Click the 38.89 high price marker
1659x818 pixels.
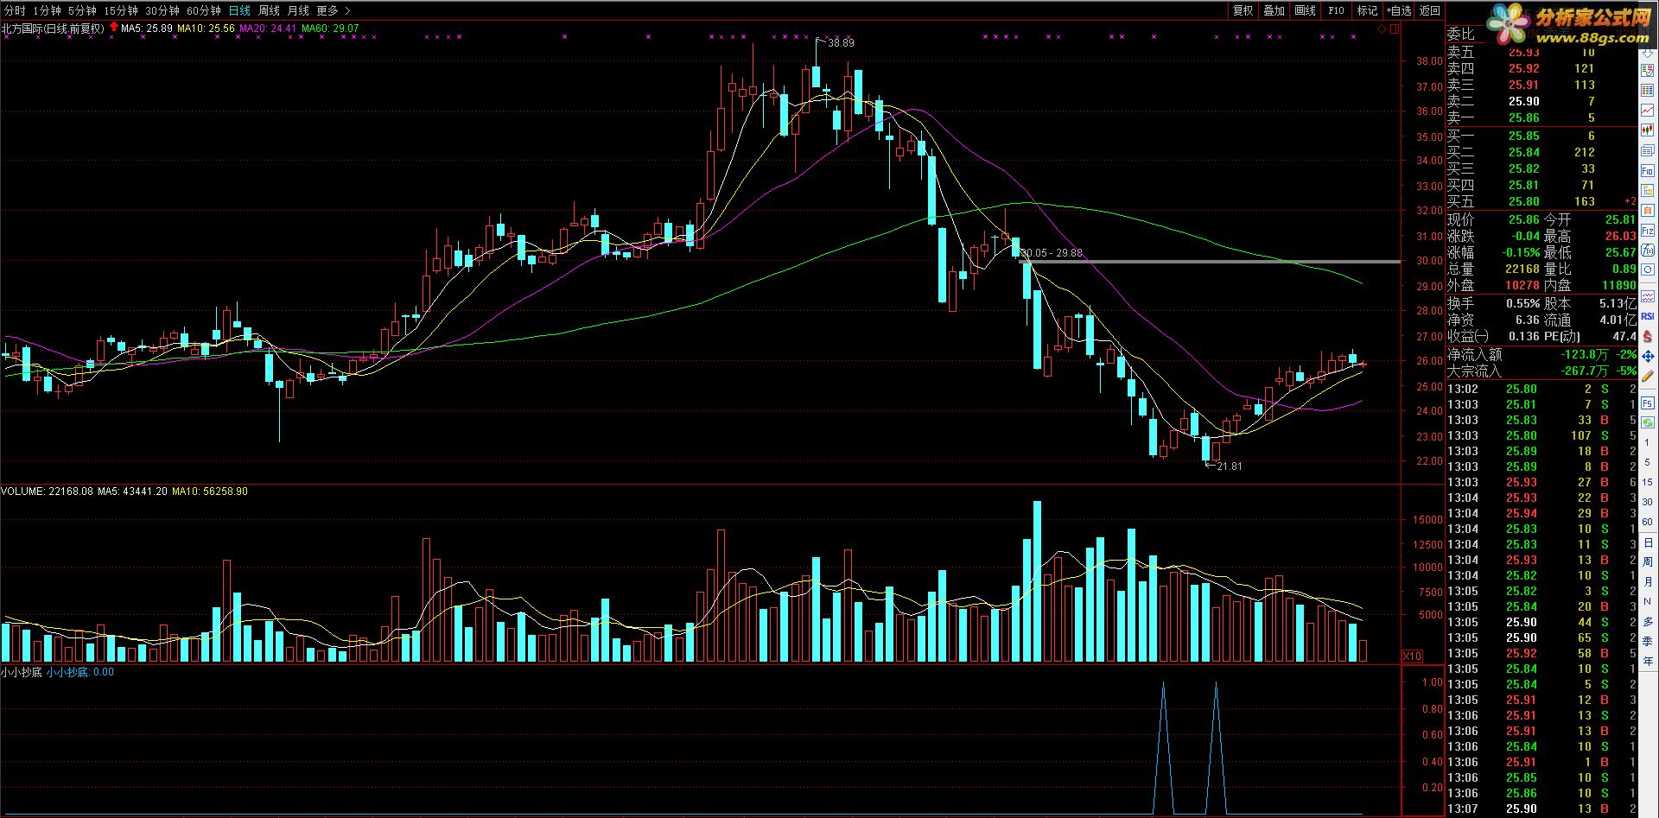[840, 43]
